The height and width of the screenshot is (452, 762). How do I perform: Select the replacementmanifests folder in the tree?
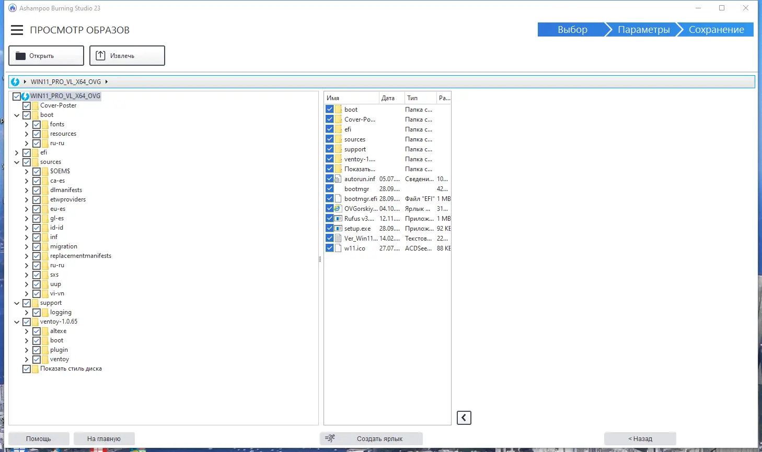(x=80, y=256)
